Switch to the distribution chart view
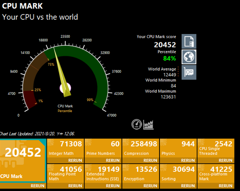 pos(148,124)
